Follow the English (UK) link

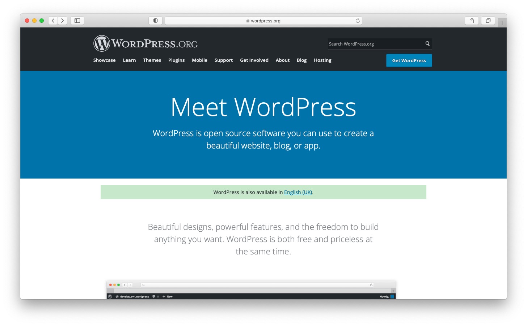[x=298, y=192]
